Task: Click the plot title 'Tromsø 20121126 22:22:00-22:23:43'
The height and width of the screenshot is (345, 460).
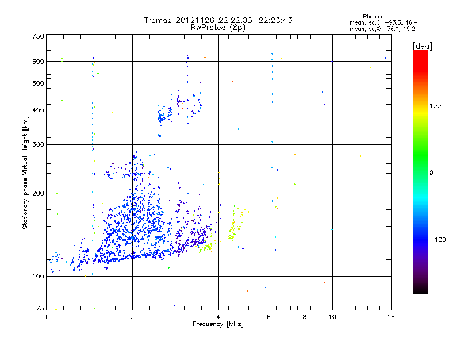Action: (218, 20)
